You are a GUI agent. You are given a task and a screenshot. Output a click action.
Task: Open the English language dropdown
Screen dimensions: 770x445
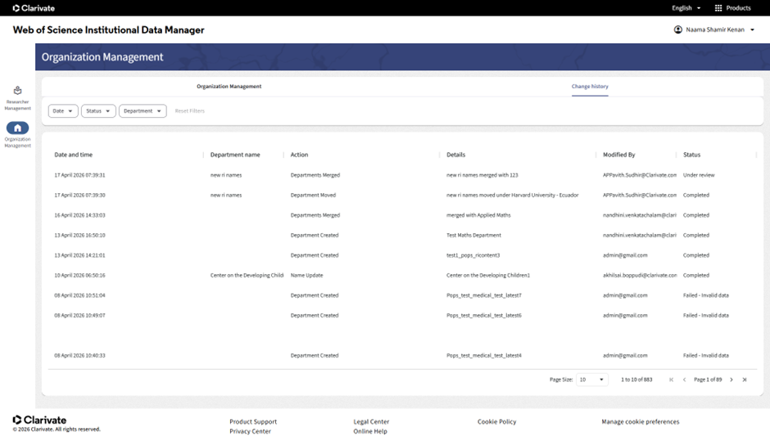click(686, 8)
